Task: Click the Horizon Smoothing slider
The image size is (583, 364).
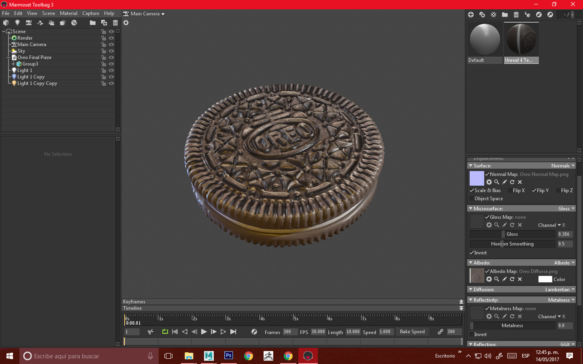Action: pyautogui.click(x=513, y=244)
